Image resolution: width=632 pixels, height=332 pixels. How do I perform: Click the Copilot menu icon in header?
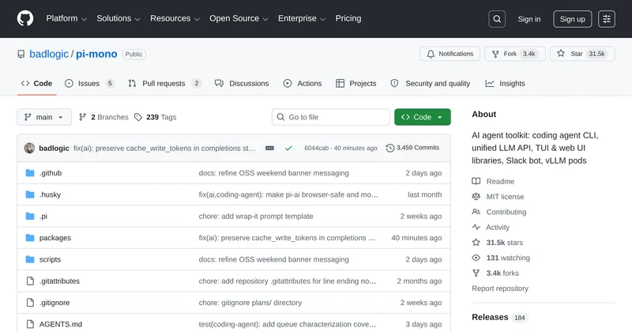607,19
